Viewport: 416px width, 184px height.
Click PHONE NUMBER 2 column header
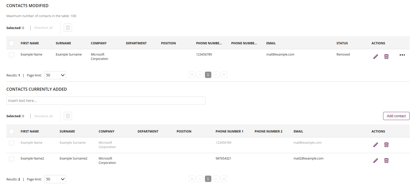pos(268,132)
